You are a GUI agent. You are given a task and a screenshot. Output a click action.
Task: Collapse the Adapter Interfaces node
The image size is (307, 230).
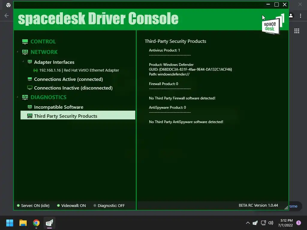(x=23, y=61)
